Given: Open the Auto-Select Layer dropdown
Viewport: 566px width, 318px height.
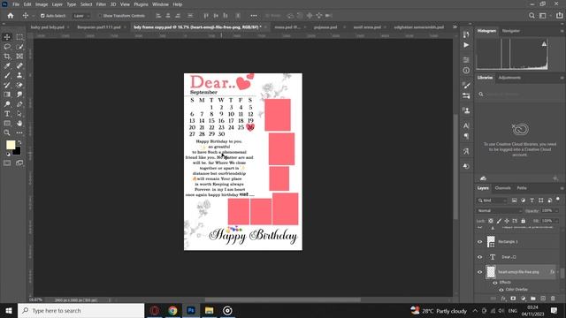Looking at the screenshot, I should click(x=80, y=16).
